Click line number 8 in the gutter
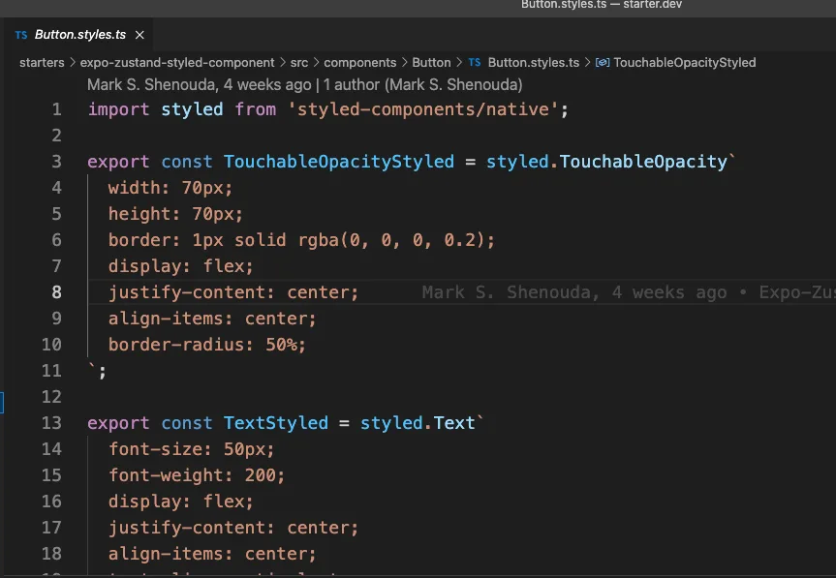Image resolution: width=836 pixels, height=578 pixels. tap(53, 291)
